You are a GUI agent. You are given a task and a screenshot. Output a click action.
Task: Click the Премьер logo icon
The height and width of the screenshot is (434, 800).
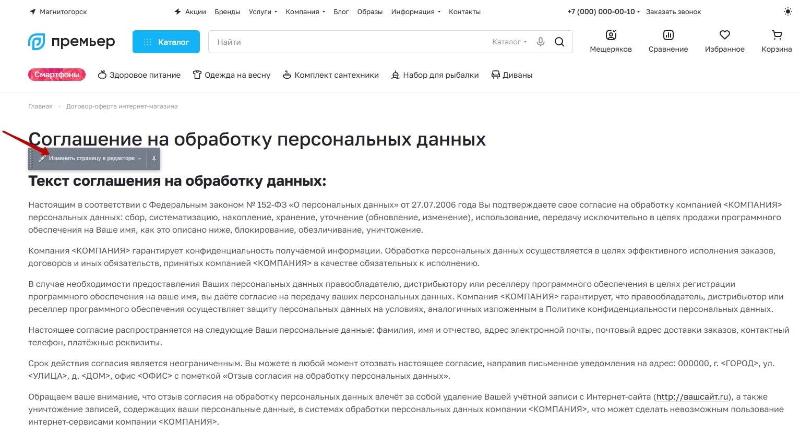(37, 42)
